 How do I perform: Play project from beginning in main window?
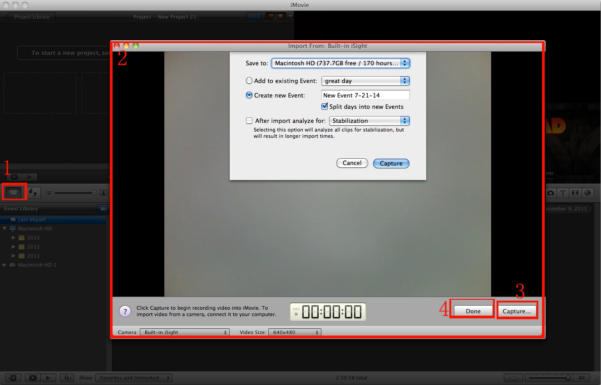[30, 177]
